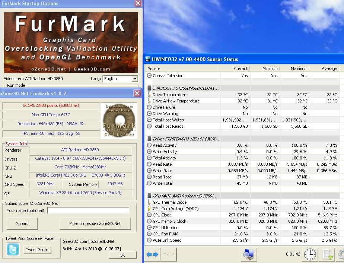Click the Catalyst 13.4 drivers field
Screen dimensions: 344x263
click(x=80, y=158)
